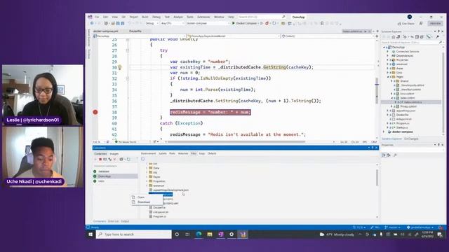The image size is (449, 252).
Task: Open File Explorer from the taskbar
Action: (210, 234)
